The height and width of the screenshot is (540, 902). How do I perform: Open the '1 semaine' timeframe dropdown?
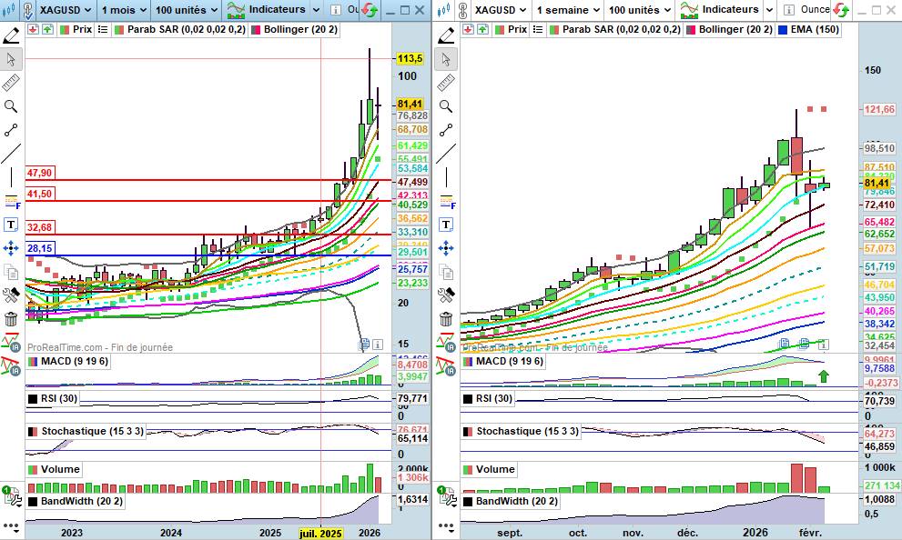tap(567, 10)
